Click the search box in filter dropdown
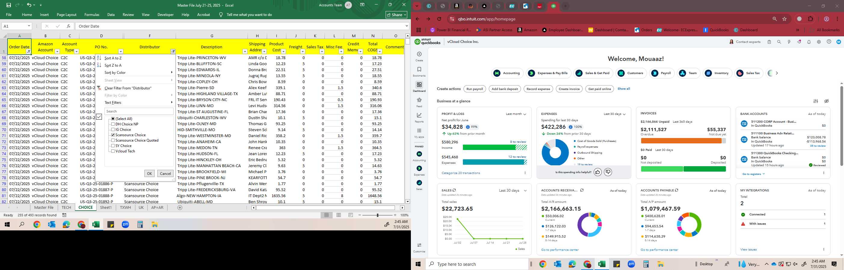Viewport: 844px width, 270px height. point(139,111)
